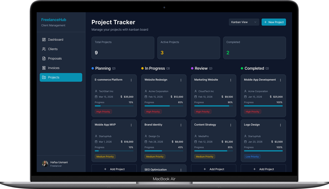Select the Dashboard icon in the sidebar
The width and height of the screenshot is (329, 189).
pyautogui.click(x=44, y=39)
